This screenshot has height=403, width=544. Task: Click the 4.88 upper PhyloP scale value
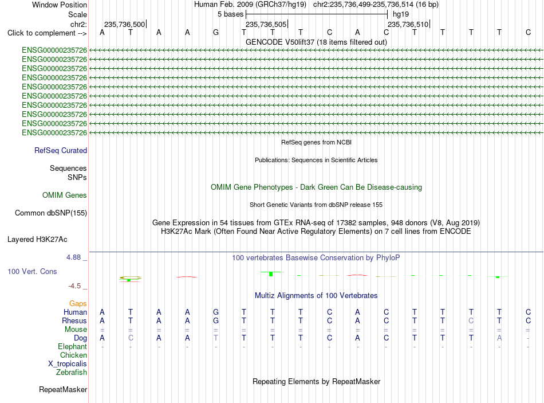[73, 257]
